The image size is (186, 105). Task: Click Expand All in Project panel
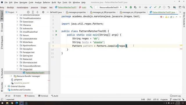(x=33, y=12)
